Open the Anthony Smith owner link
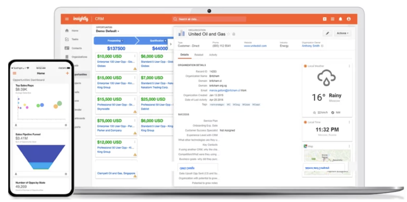 [311, 46]
